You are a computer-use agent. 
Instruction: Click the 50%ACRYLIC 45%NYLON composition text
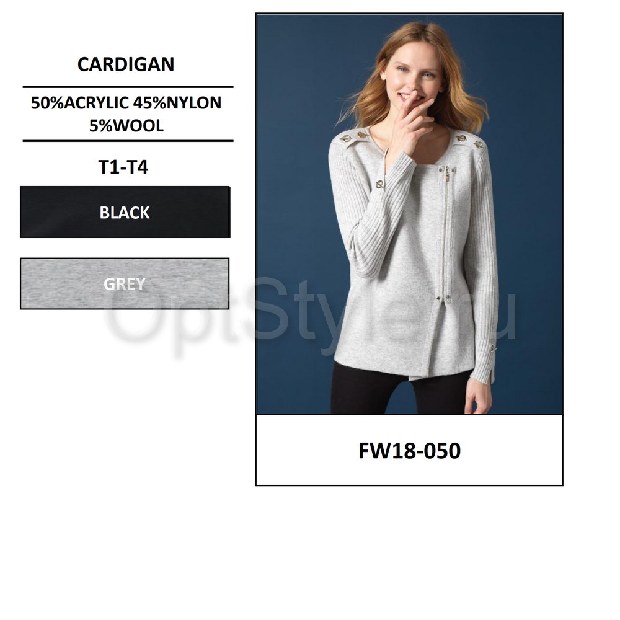pos(126,103)
